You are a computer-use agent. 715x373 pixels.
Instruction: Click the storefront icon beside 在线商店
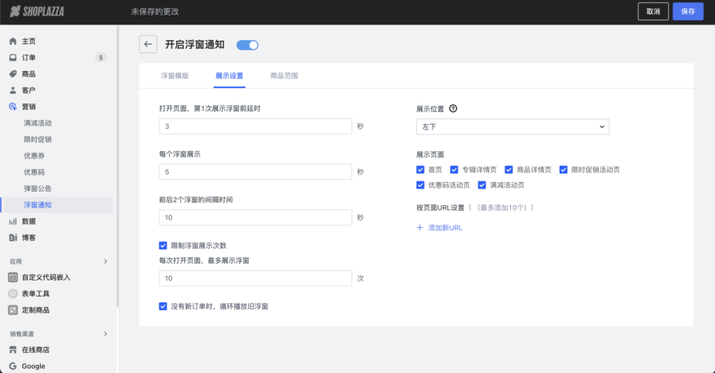click(13, 350)
